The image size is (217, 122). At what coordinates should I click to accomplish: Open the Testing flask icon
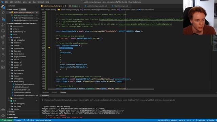pyautogui.click(x=3, y=43)
